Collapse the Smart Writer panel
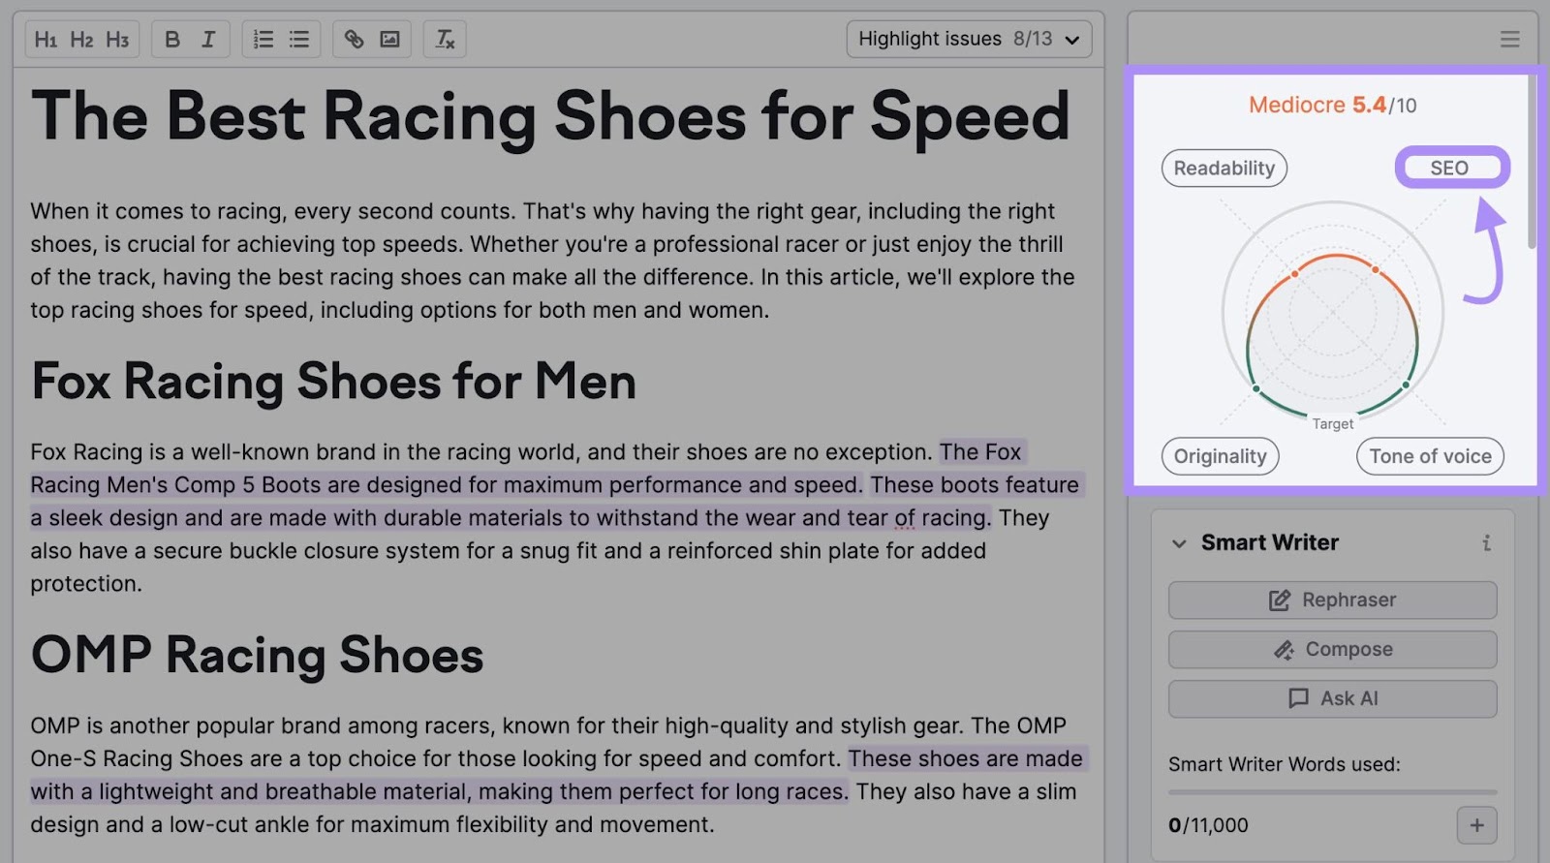 pyautogui.click(x=1179, y=543)
